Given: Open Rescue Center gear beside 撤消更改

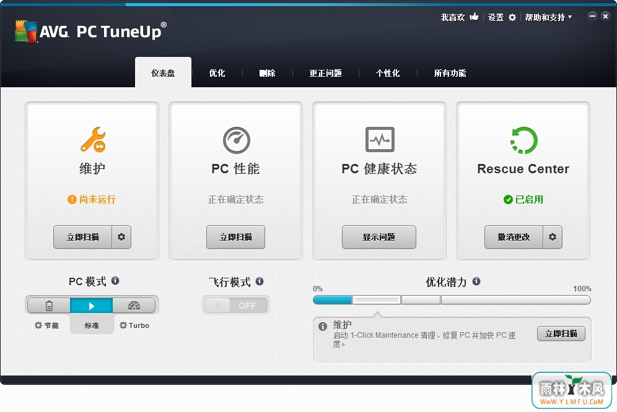Looking at the screenshot, I should coord(553,237).
